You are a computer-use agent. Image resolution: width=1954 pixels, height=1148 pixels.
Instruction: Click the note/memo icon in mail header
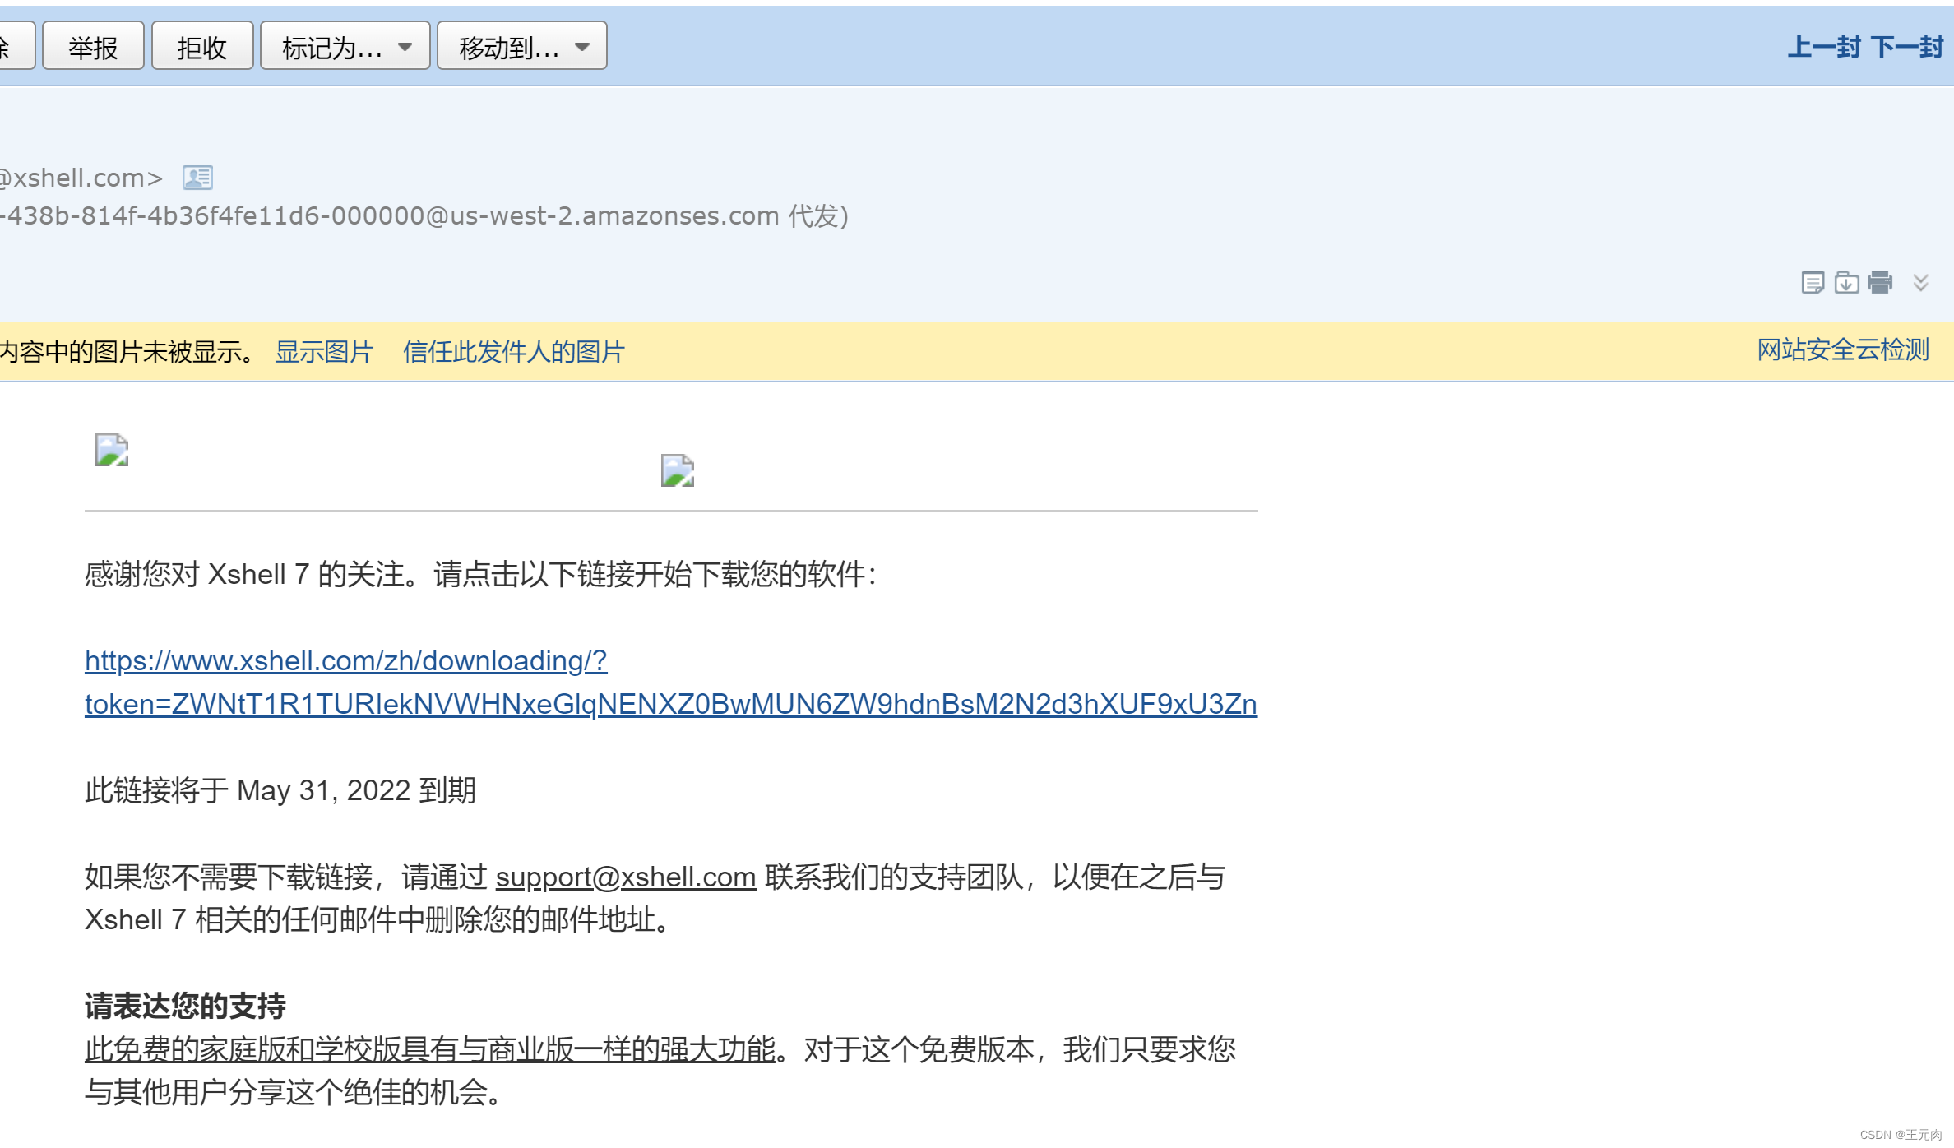1813,282
